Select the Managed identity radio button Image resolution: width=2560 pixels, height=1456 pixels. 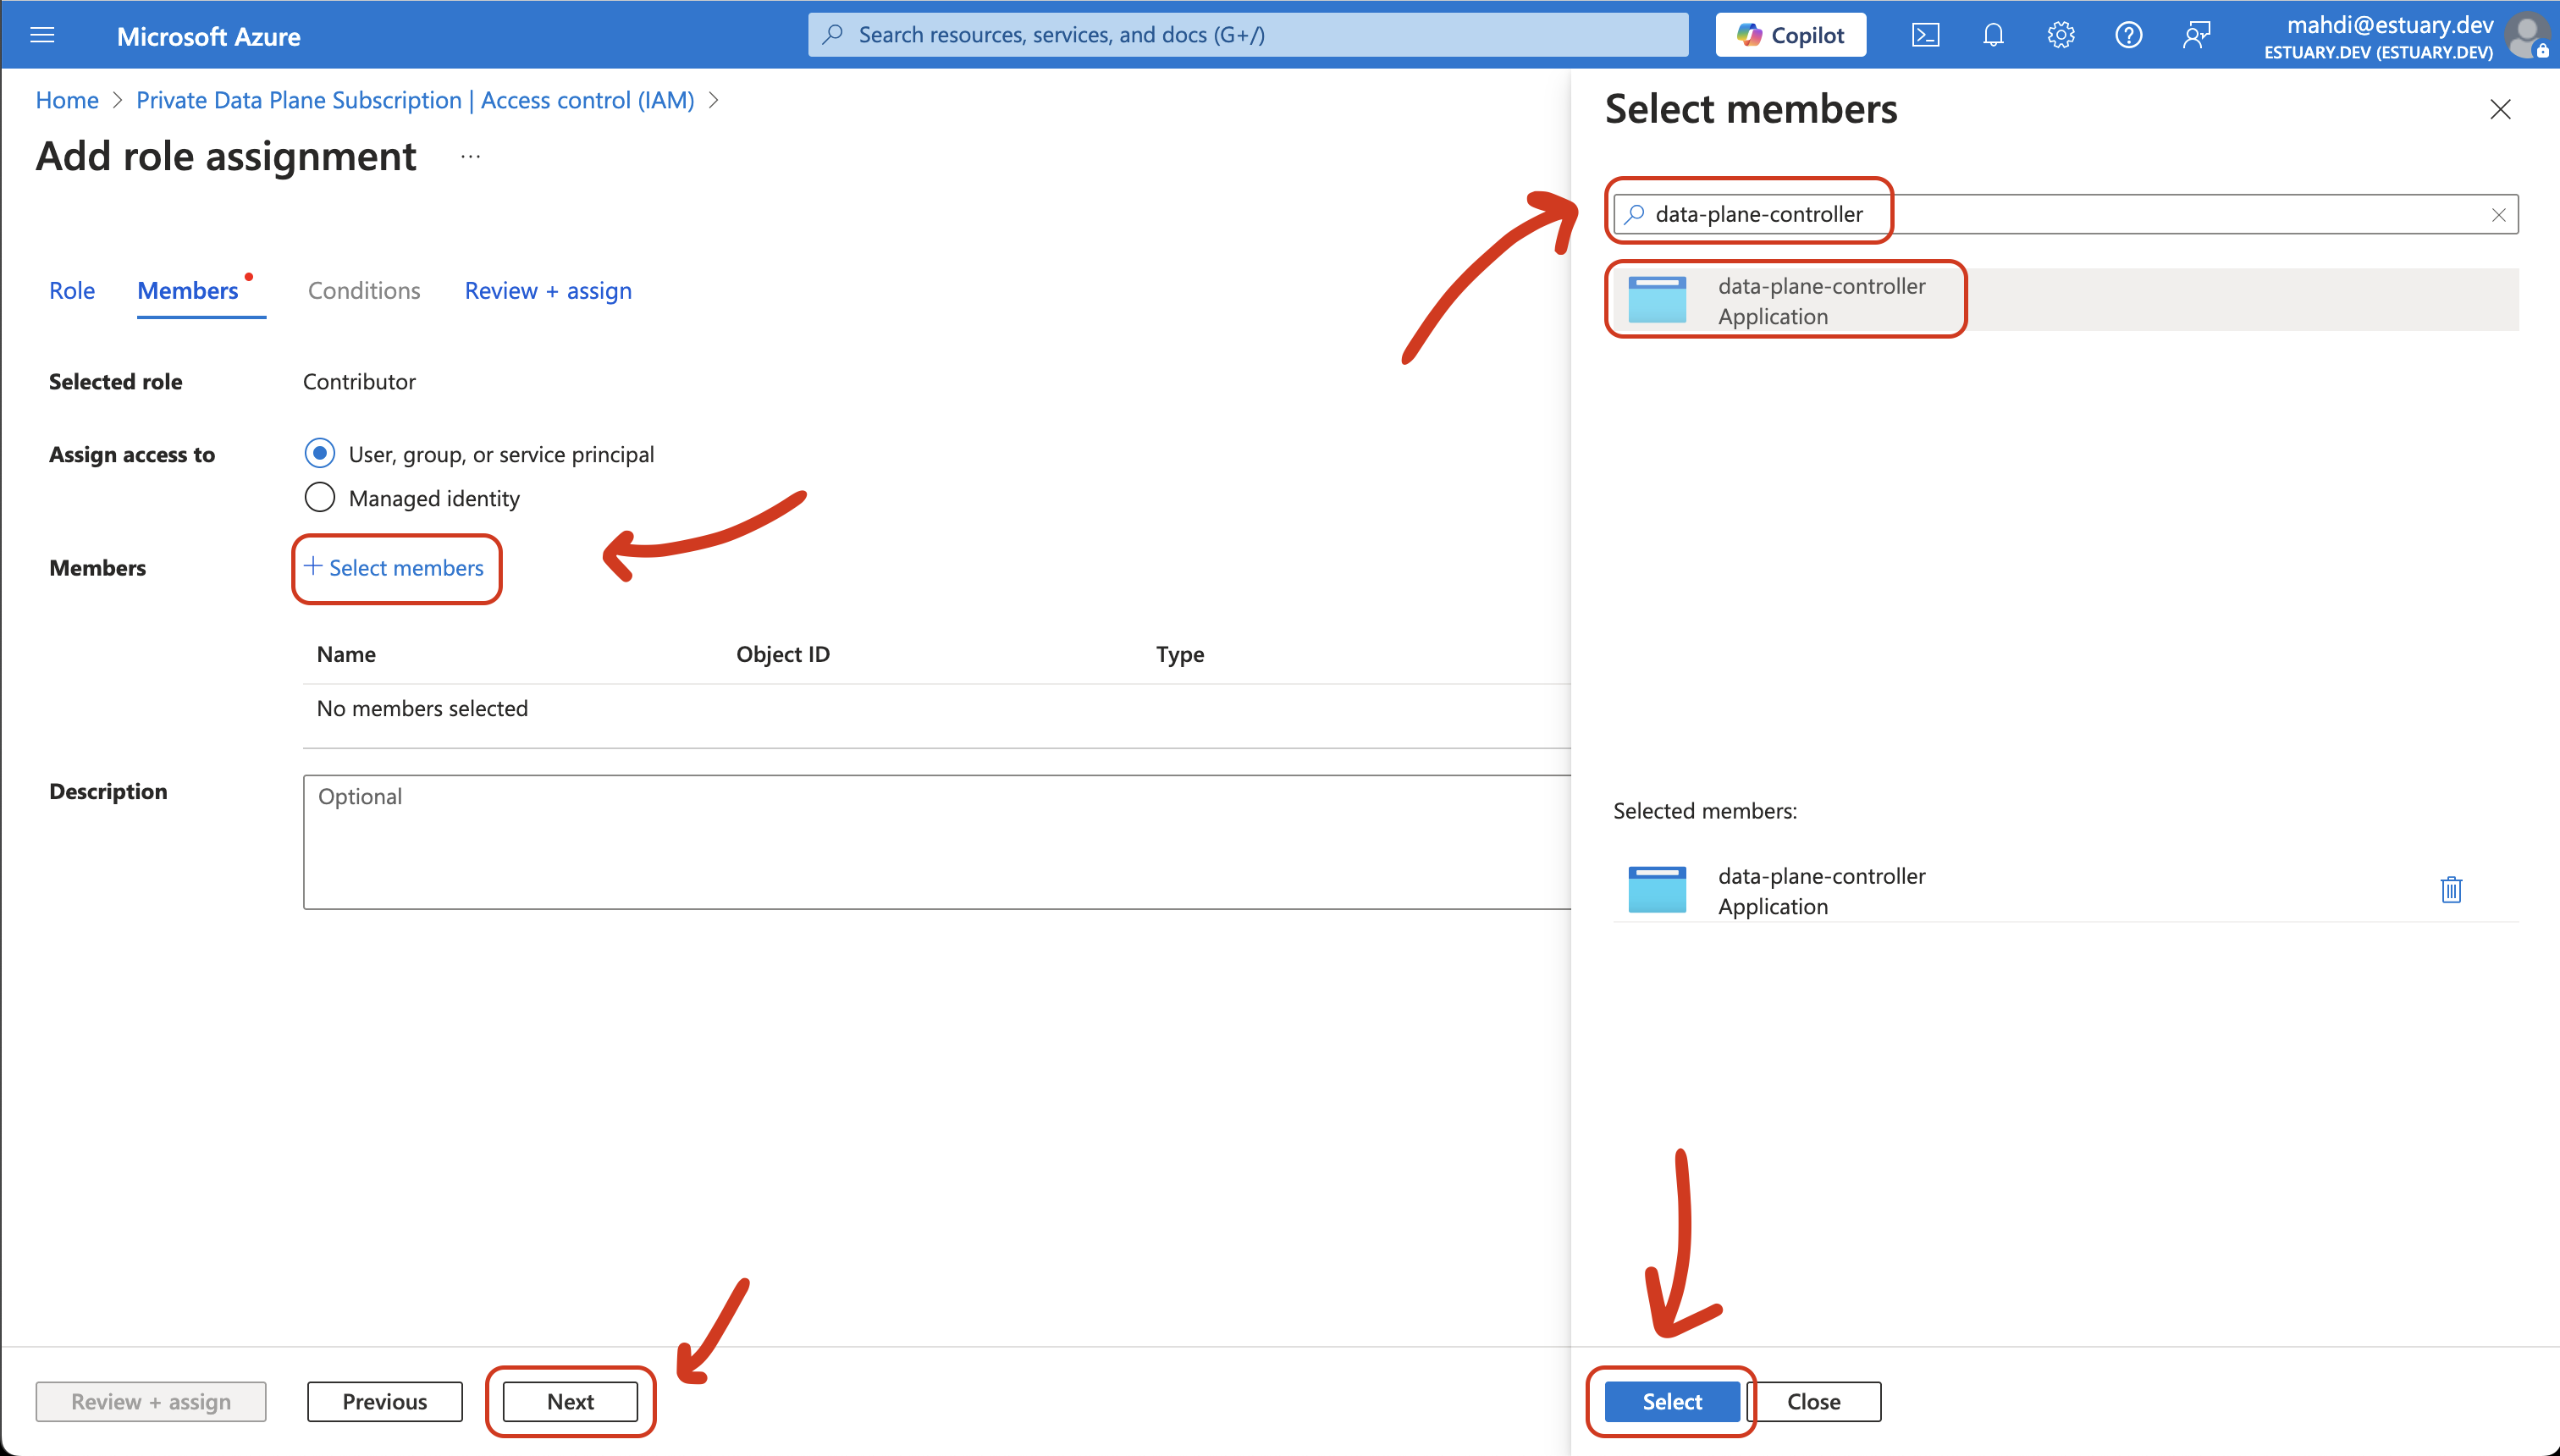(319, 497)
